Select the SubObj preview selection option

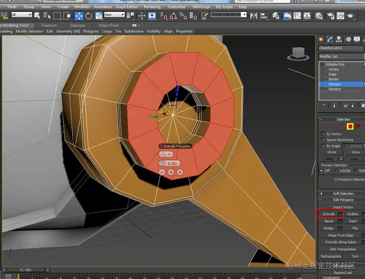click(x=336, y=170)
